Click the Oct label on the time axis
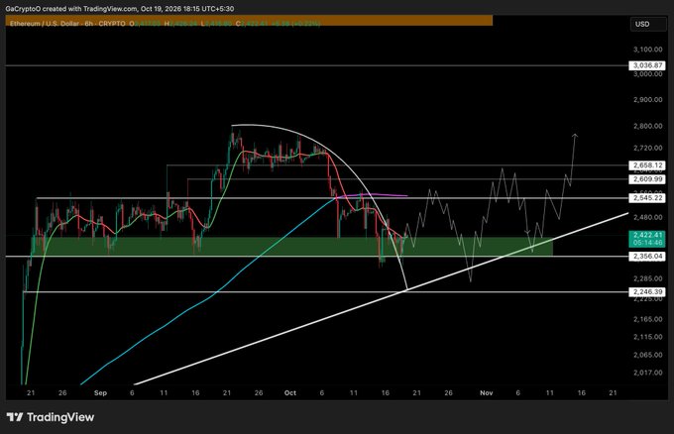The height and width of the screenshot is (434, 674). pyautogui.click(x=290, y=392)
